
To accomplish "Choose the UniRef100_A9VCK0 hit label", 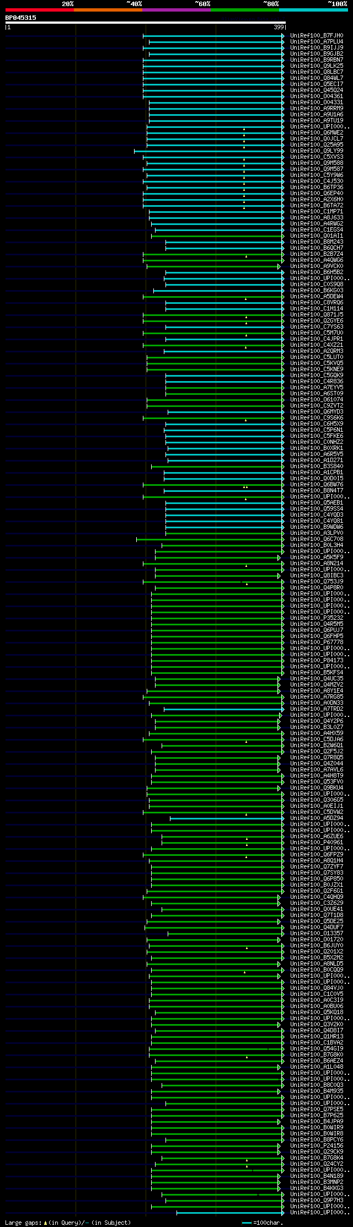I will click(317, 266).
